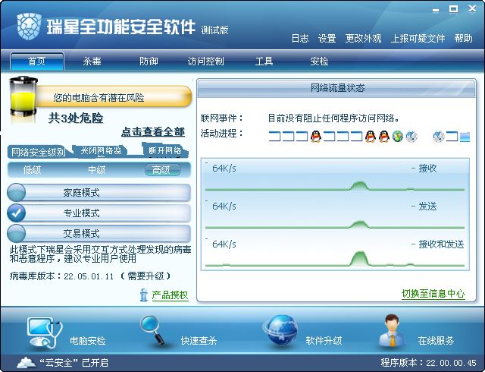Click the Rising lion shield logo

point(29,26)
